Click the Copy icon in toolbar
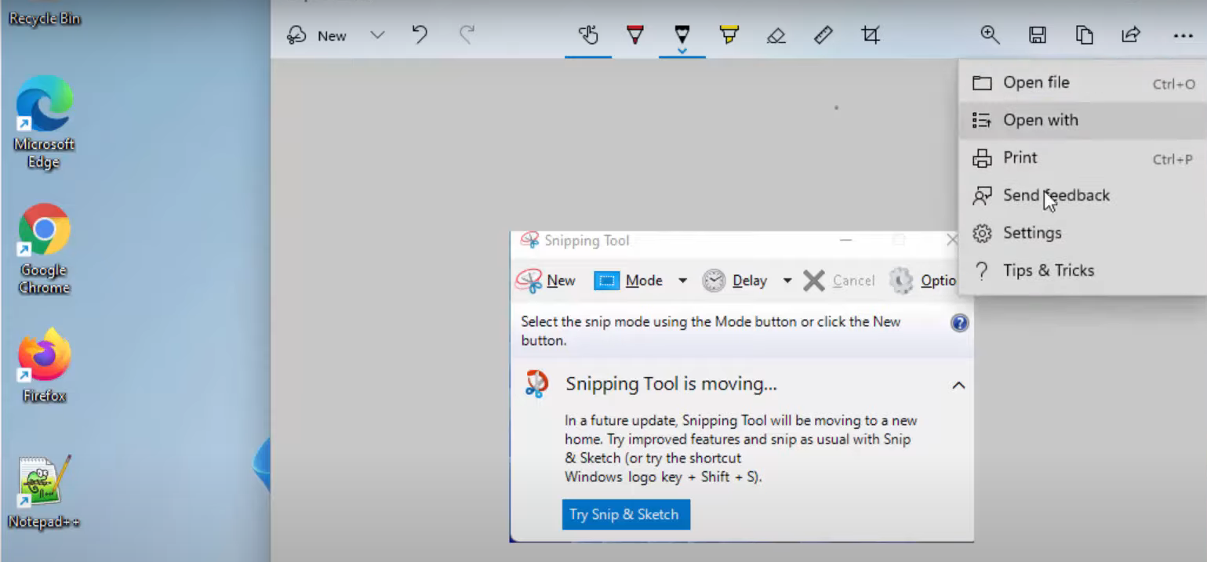 [x=1084, y=35]
